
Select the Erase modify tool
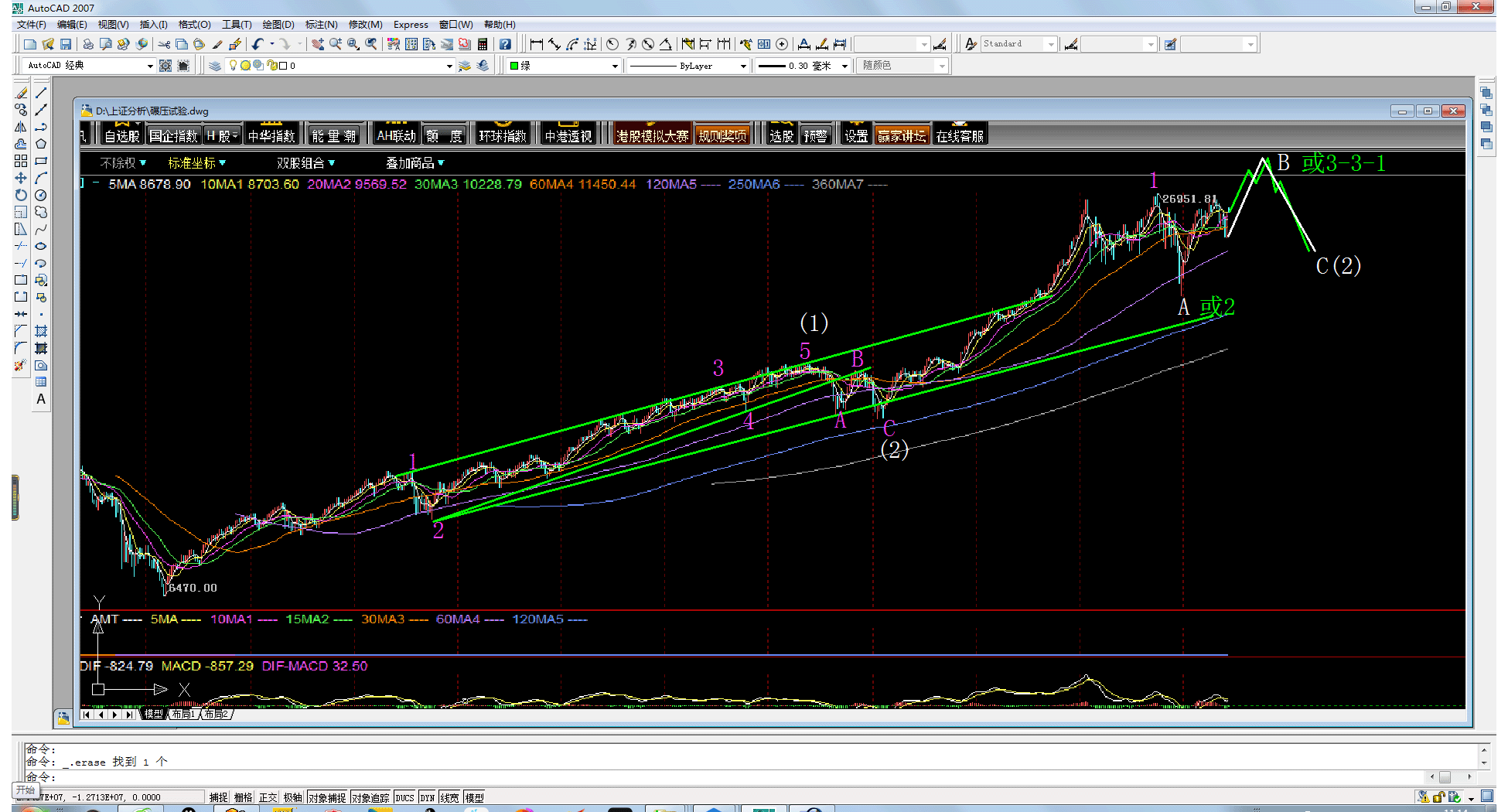click(21, 93)
